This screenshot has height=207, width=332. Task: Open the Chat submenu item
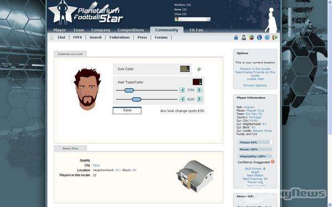pyautogui.click(x=61, y=38)
